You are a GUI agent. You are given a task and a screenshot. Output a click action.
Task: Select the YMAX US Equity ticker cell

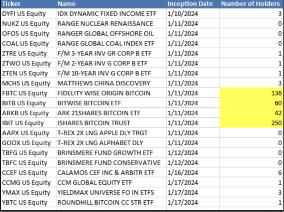pos(27,192)
